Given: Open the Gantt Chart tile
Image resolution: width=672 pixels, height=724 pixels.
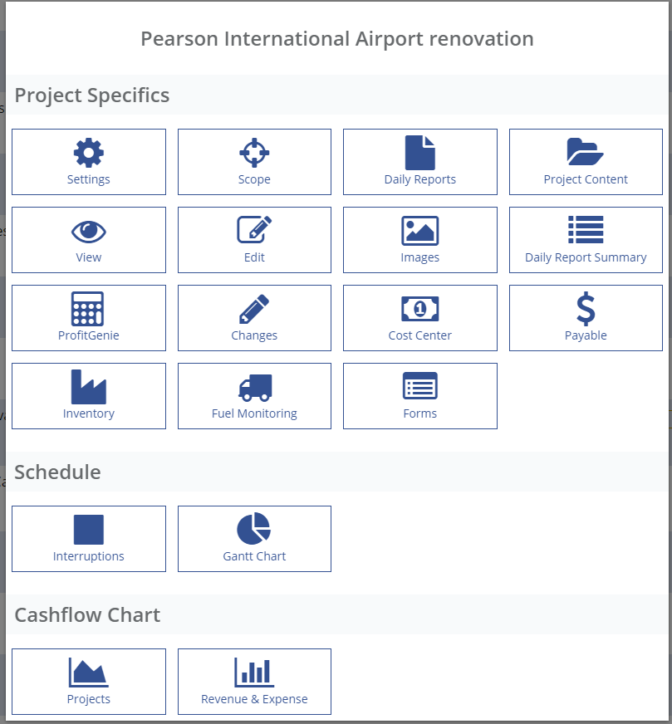Looking at the screenshot, I should point(254,539).
